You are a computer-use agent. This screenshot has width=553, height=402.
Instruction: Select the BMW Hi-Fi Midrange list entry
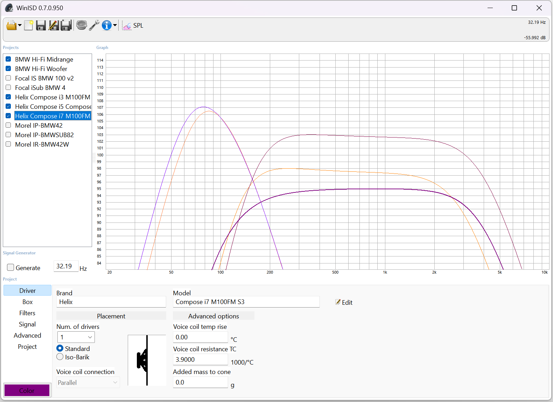click(44, 59)
